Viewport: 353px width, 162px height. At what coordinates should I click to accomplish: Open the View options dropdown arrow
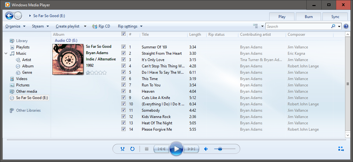tap(262, 26)
